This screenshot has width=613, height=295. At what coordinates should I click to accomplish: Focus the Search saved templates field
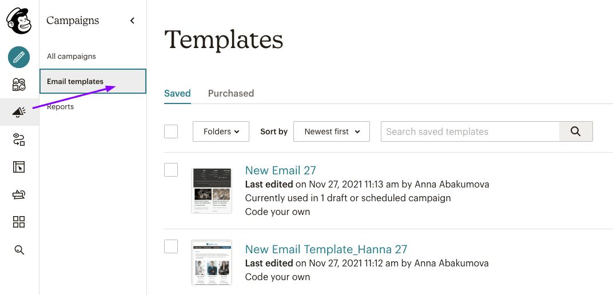coord(469,131)
